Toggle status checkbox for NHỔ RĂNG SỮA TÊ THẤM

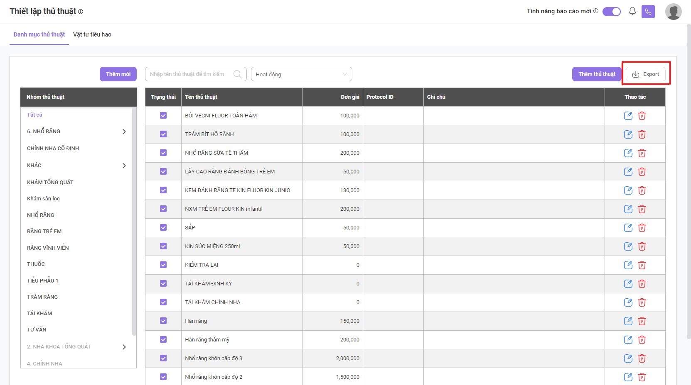click(163, 153)
